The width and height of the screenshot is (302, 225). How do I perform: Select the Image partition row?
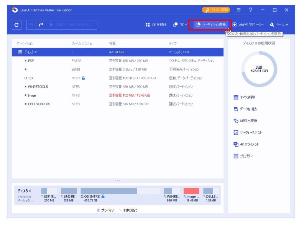[x=117, y=95]
